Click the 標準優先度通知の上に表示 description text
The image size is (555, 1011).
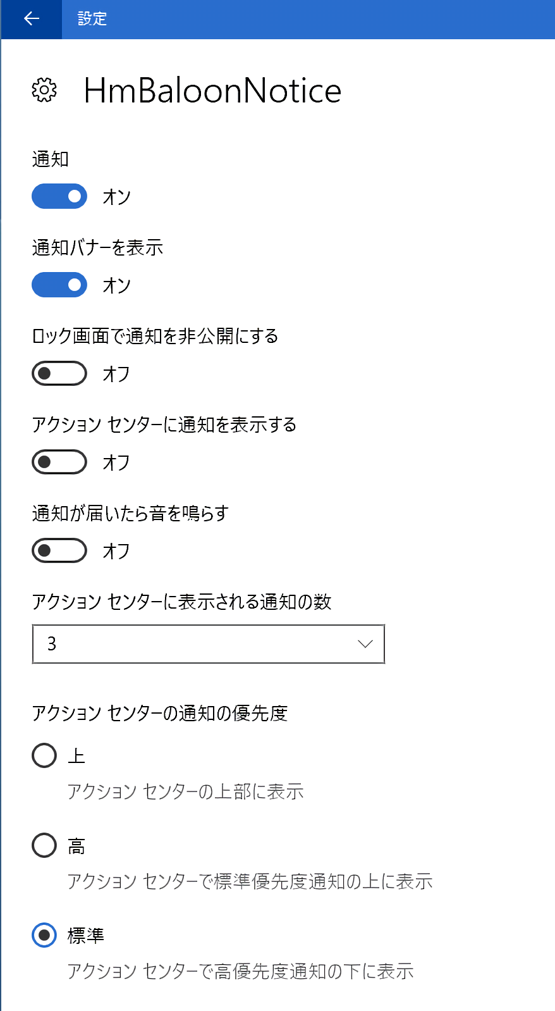coord(250,881)
